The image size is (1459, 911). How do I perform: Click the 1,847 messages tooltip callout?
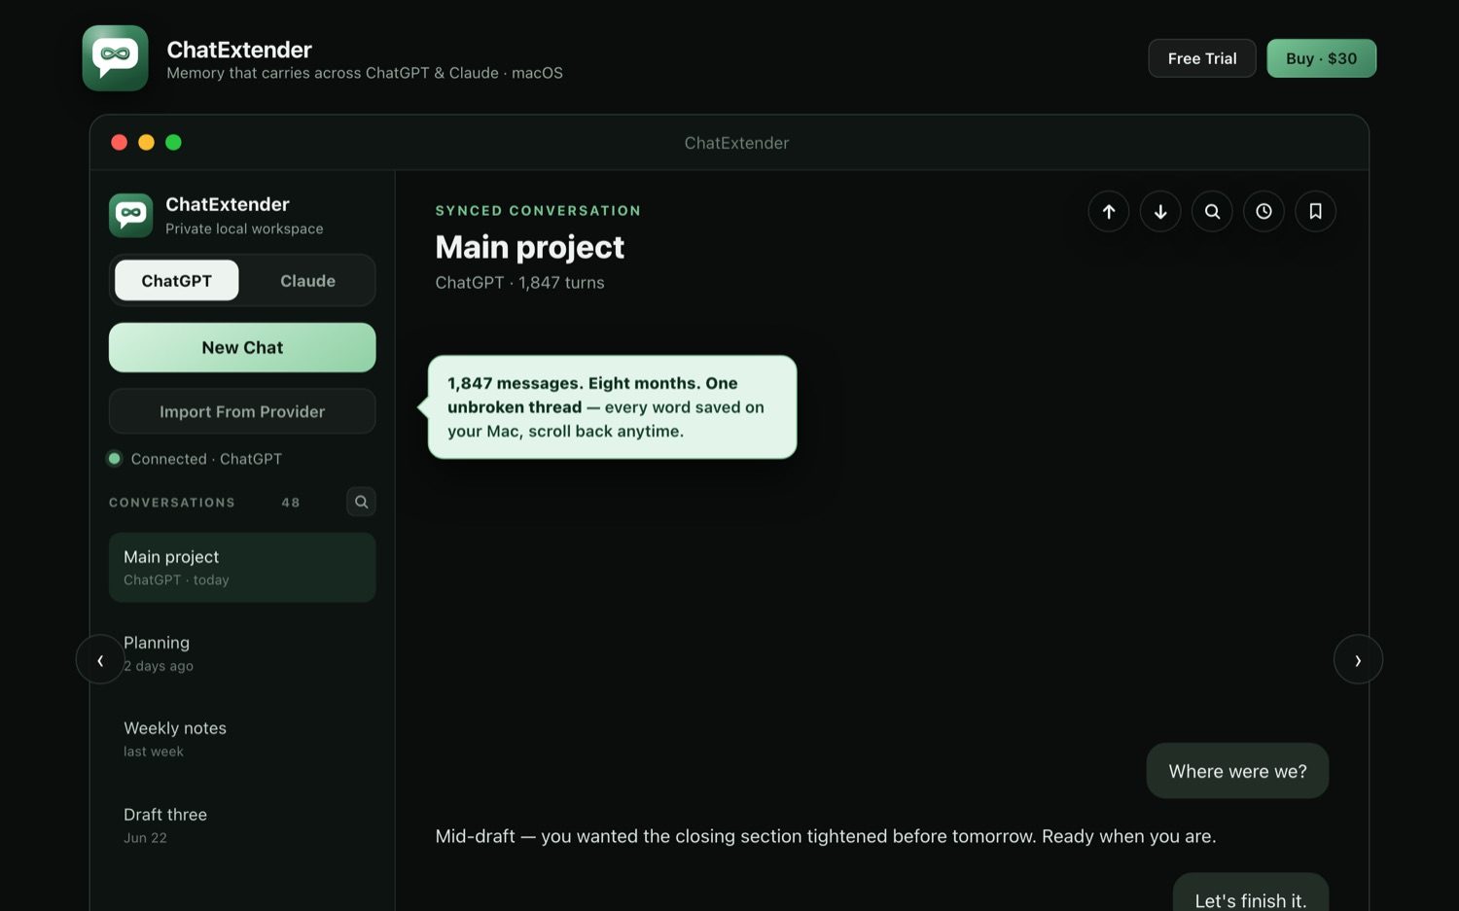point(612,406)
